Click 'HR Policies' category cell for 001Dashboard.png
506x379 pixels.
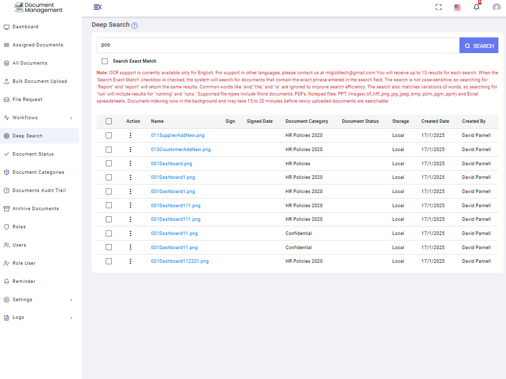pyautogui.click(x=298, y=164)
